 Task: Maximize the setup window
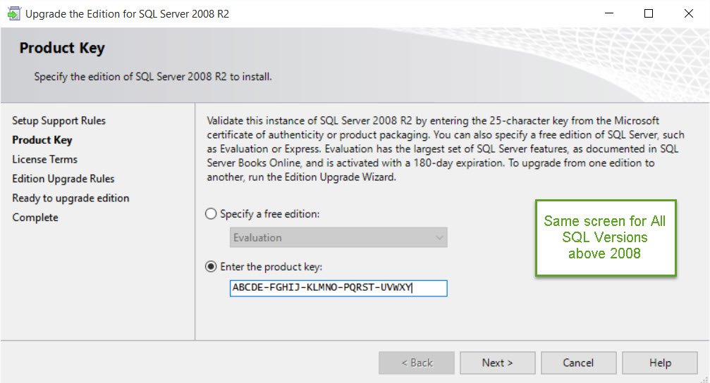(x=649, y=13)
